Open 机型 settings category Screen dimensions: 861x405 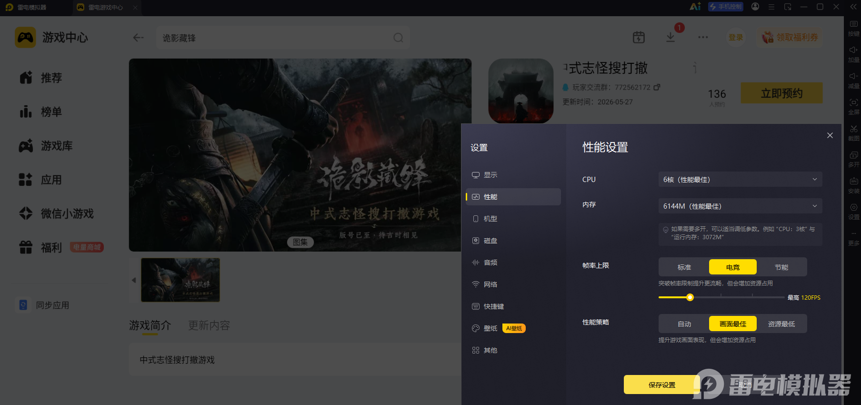[513, 219]
